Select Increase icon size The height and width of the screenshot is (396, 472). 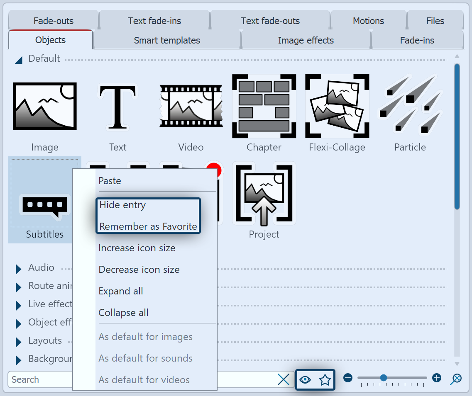point(137,248)
